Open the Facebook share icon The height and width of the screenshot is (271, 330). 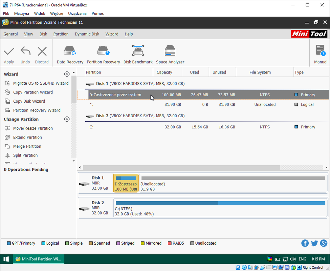click(305, 243)
